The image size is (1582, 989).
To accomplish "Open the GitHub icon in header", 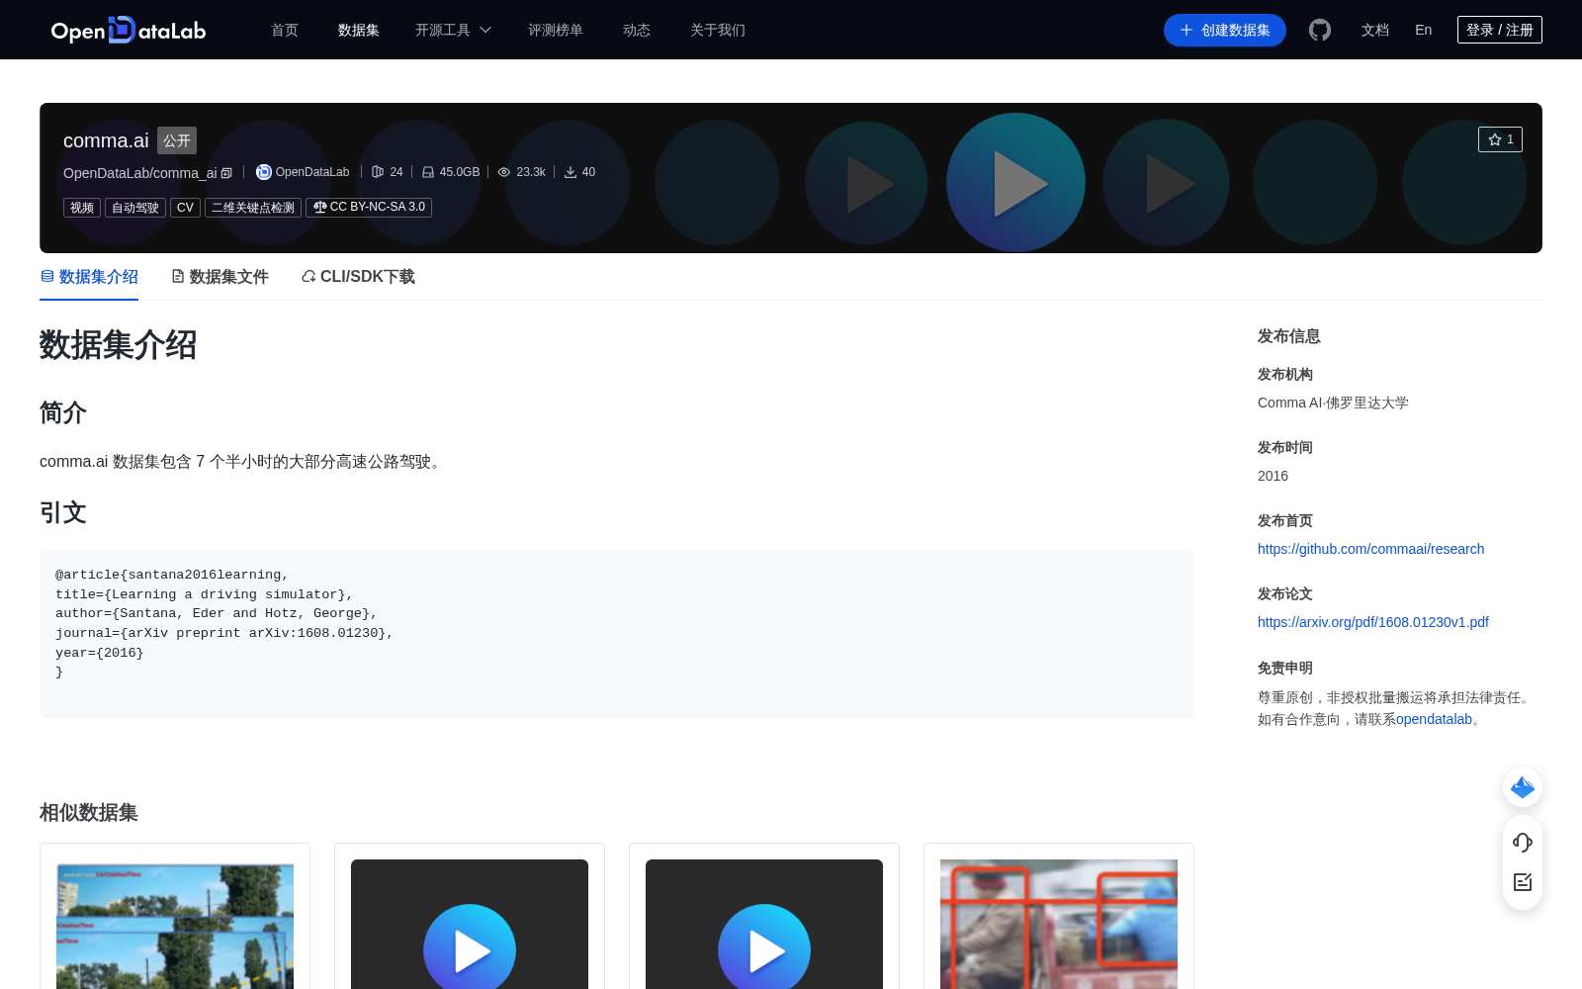I will click(x=1320, y=30).
